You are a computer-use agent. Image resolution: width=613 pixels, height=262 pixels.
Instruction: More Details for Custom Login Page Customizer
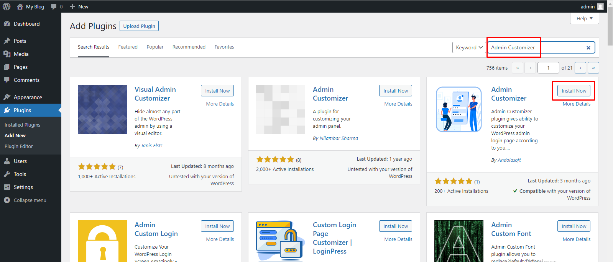(398, 239)
